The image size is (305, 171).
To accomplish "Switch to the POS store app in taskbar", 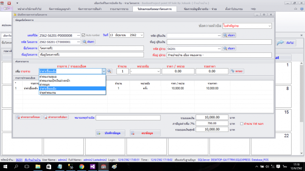I will click(x=103, y=166).
